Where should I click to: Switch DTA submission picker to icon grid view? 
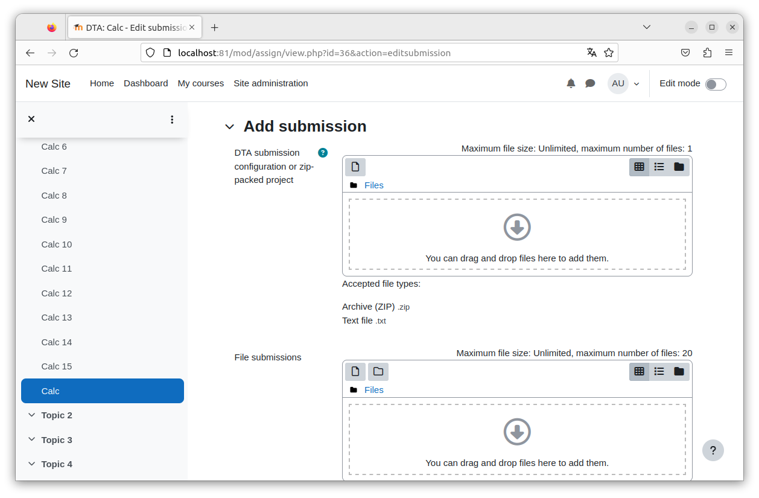pos(640,167)
